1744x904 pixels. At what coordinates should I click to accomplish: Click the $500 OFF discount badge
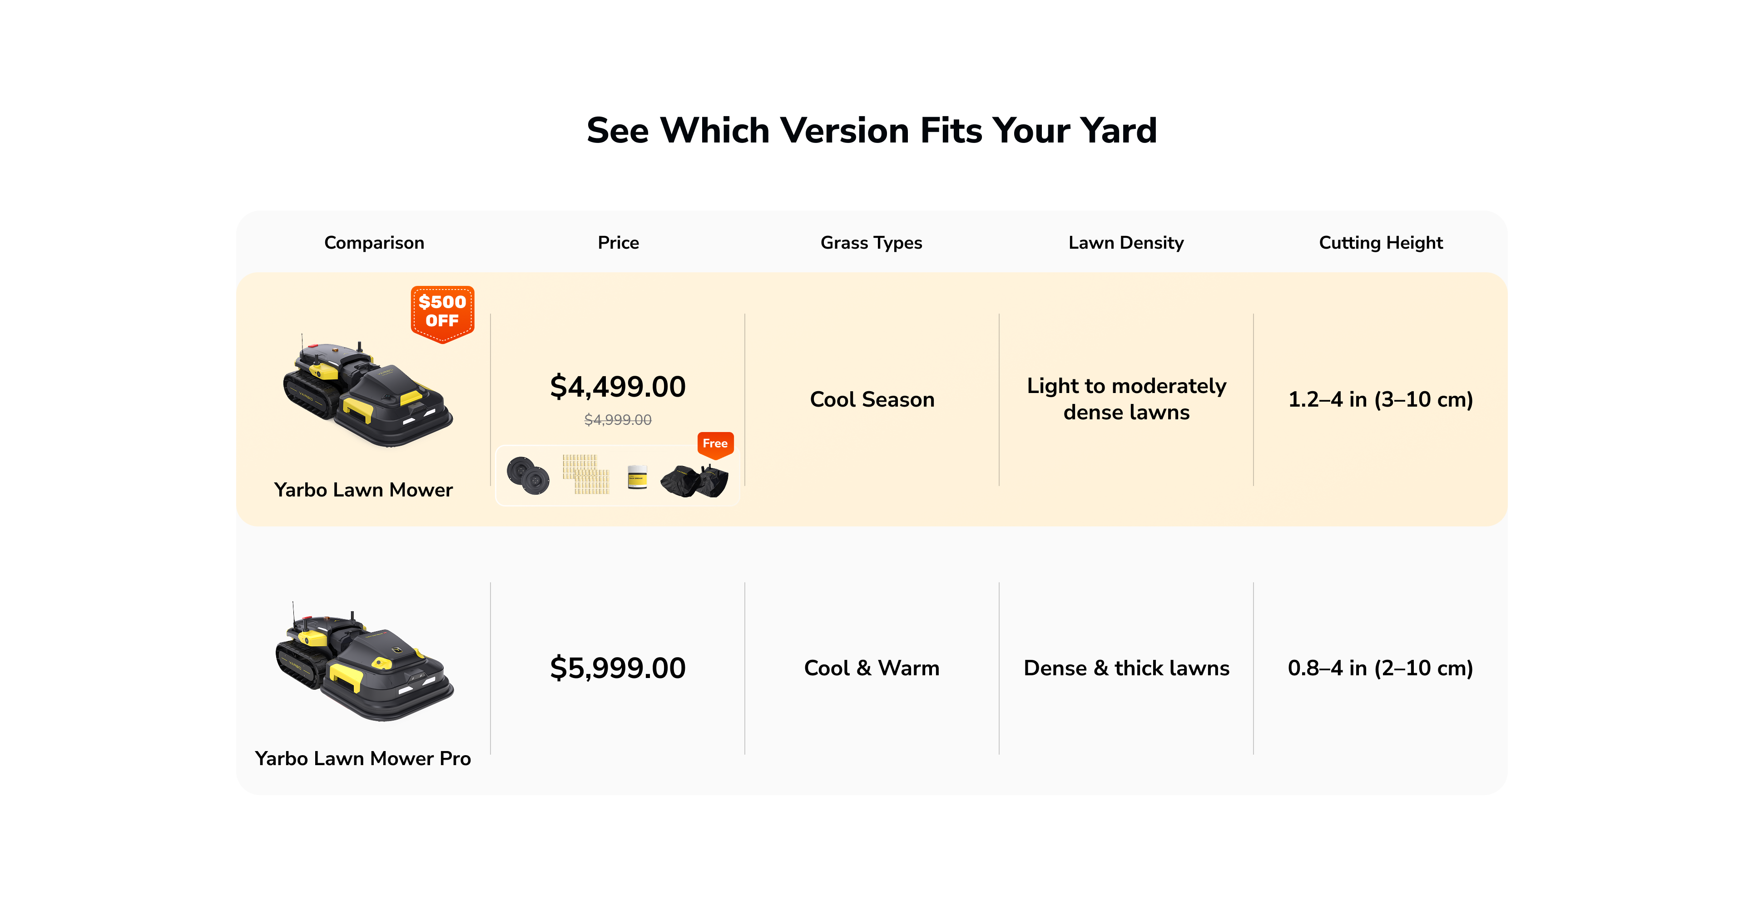[442, 313]
